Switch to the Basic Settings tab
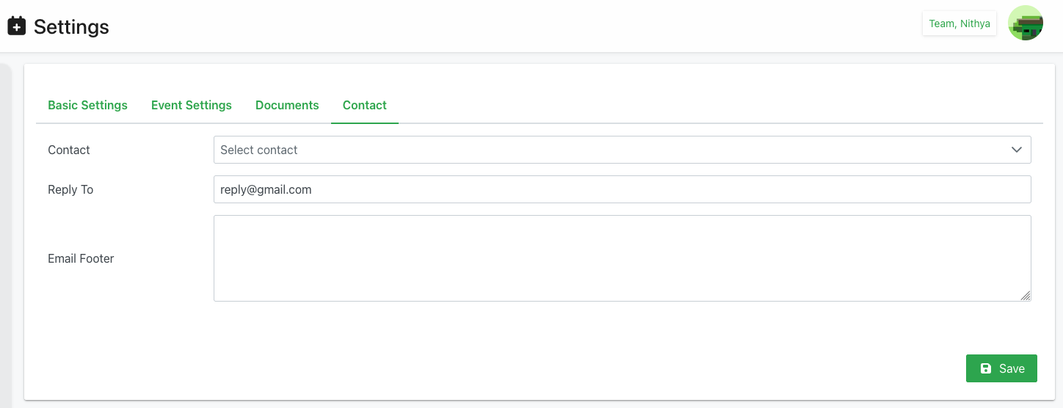Viewport: 1063px width, 408px height. point(87,105)
